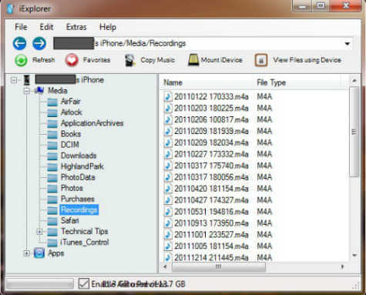Click the Copy Music icon
This screenshot has width=366, height=295.
(129, 61)
